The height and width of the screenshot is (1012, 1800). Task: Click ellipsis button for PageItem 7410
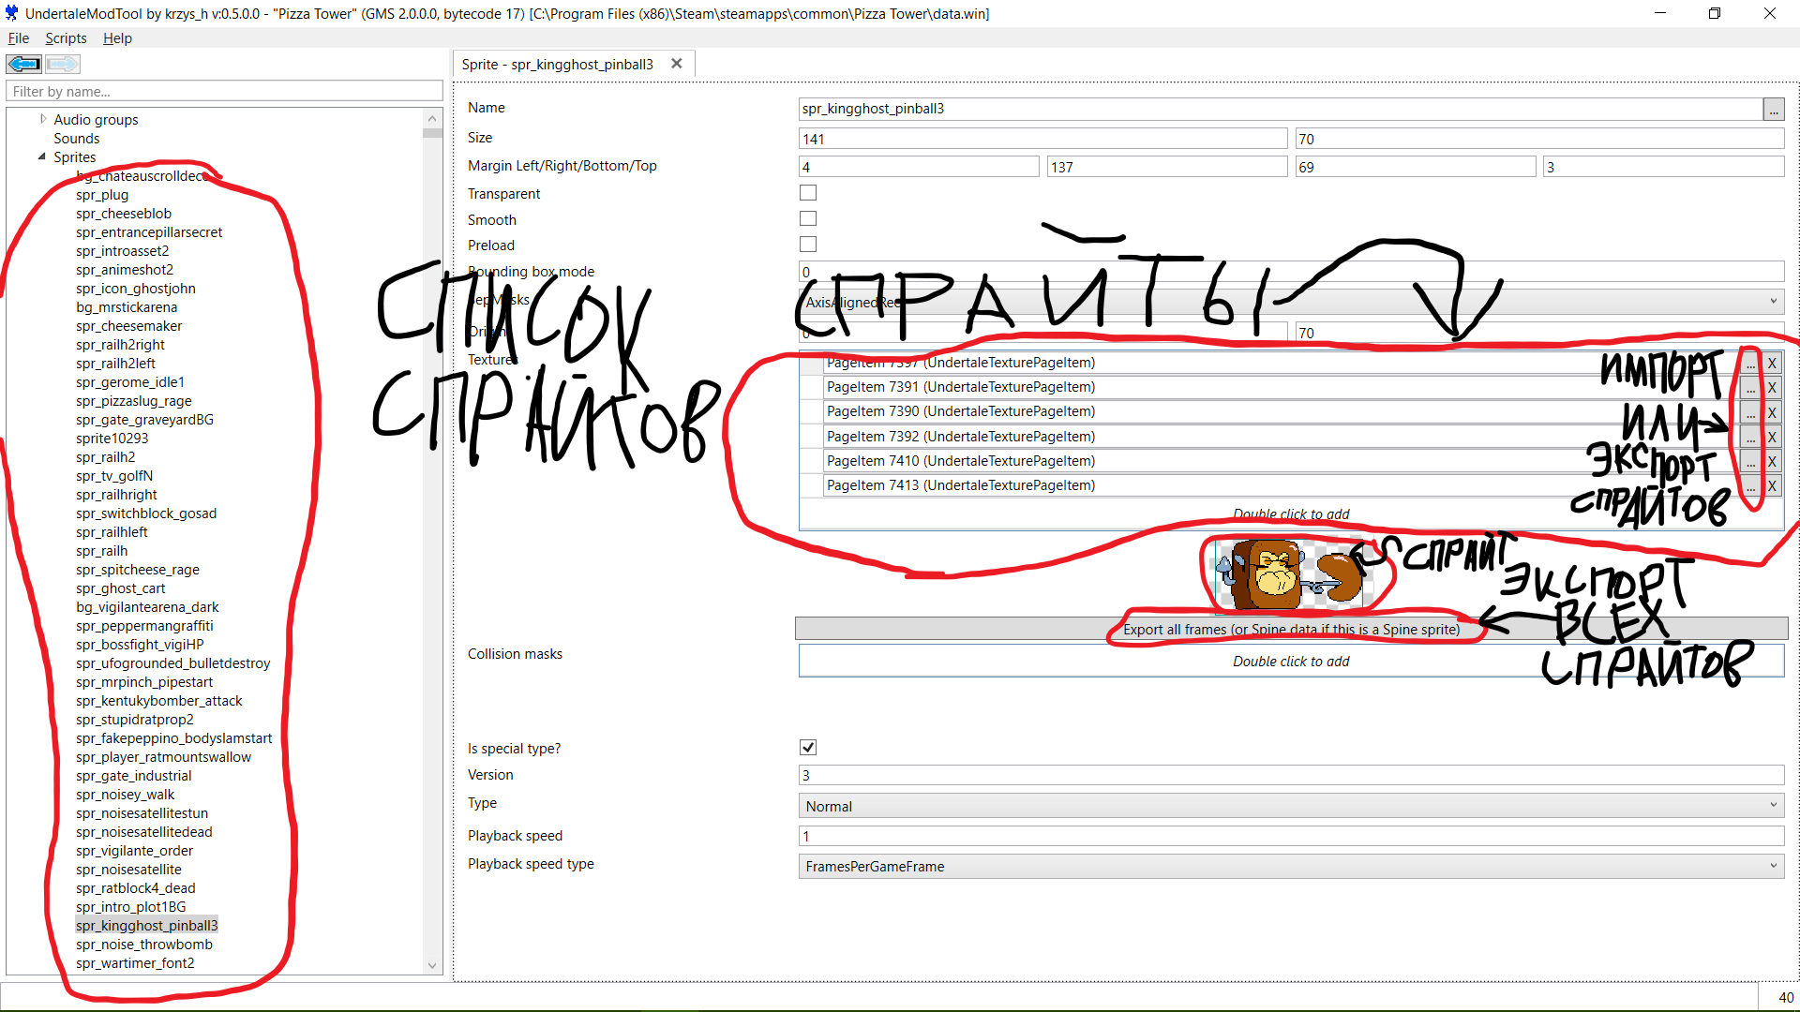[x=1750, y=462]
